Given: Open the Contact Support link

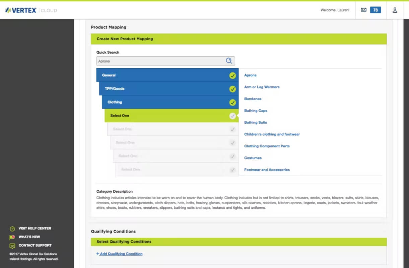Looking at the screenshot, I should point(35,245).
